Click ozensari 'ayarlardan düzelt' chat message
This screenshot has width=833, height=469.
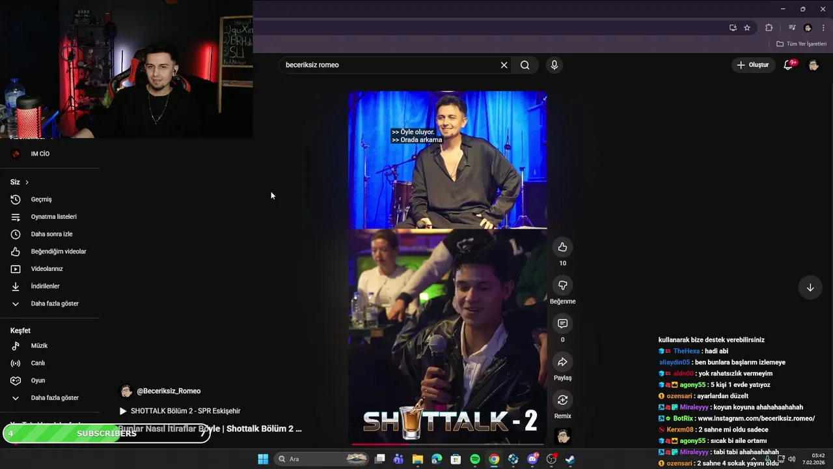[x=703, y=396]
